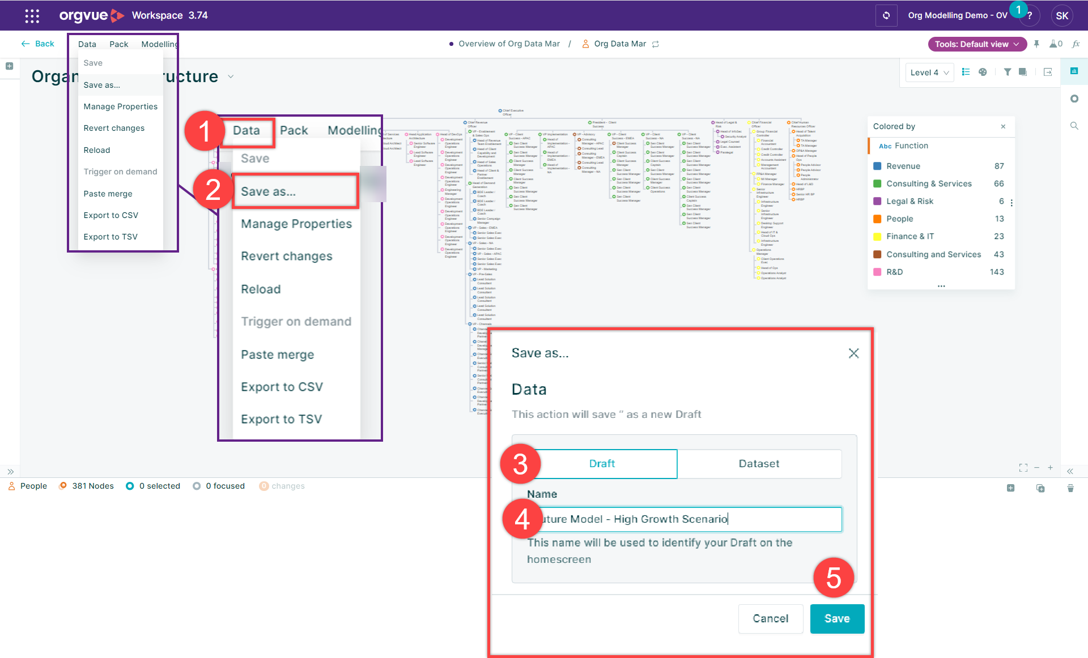Image resolution: width=1088 pixels, height=658 pixels.
Task: Click the color palette icon
Action: point(983,72)
